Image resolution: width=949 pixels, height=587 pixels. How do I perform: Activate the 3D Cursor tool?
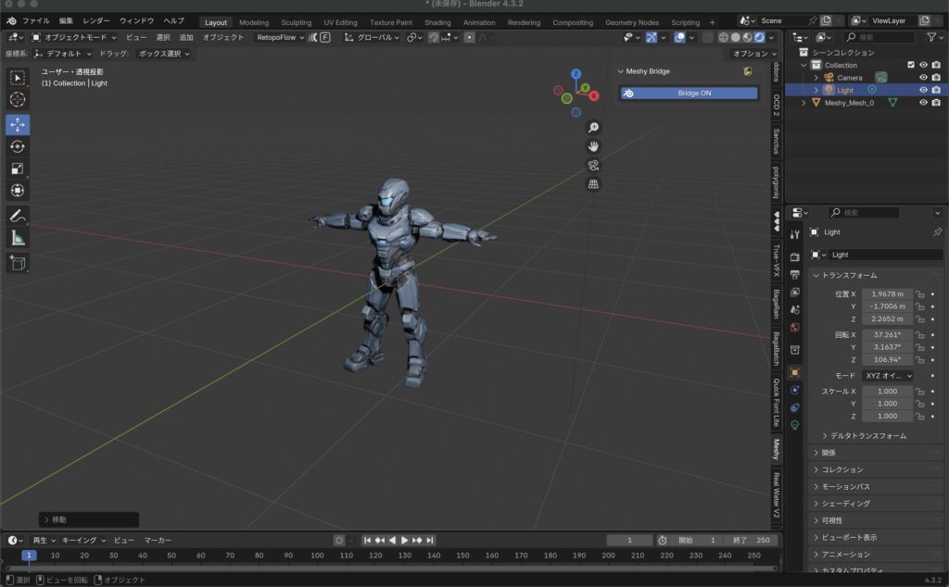pyautogui.click(x=18, y=100)
